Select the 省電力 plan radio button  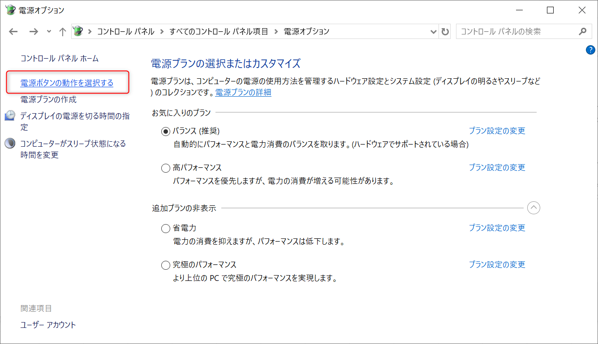(166, 229)
